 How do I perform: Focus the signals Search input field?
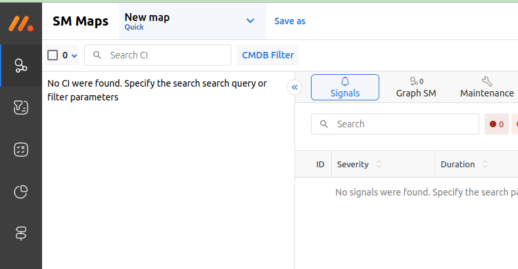(x=395, y=124)
